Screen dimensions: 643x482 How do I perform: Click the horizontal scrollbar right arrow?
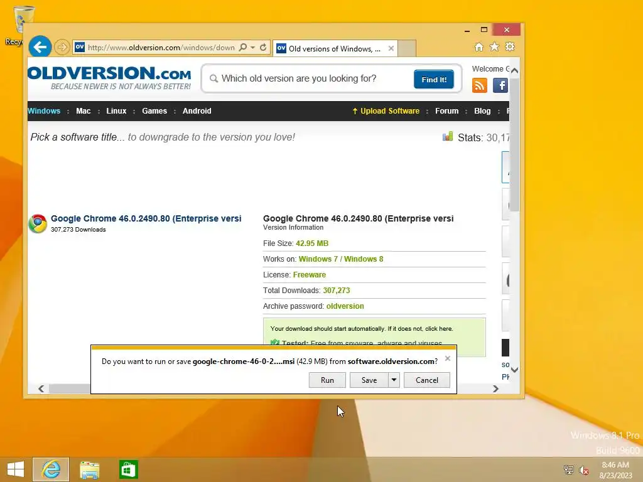point(496,388)
